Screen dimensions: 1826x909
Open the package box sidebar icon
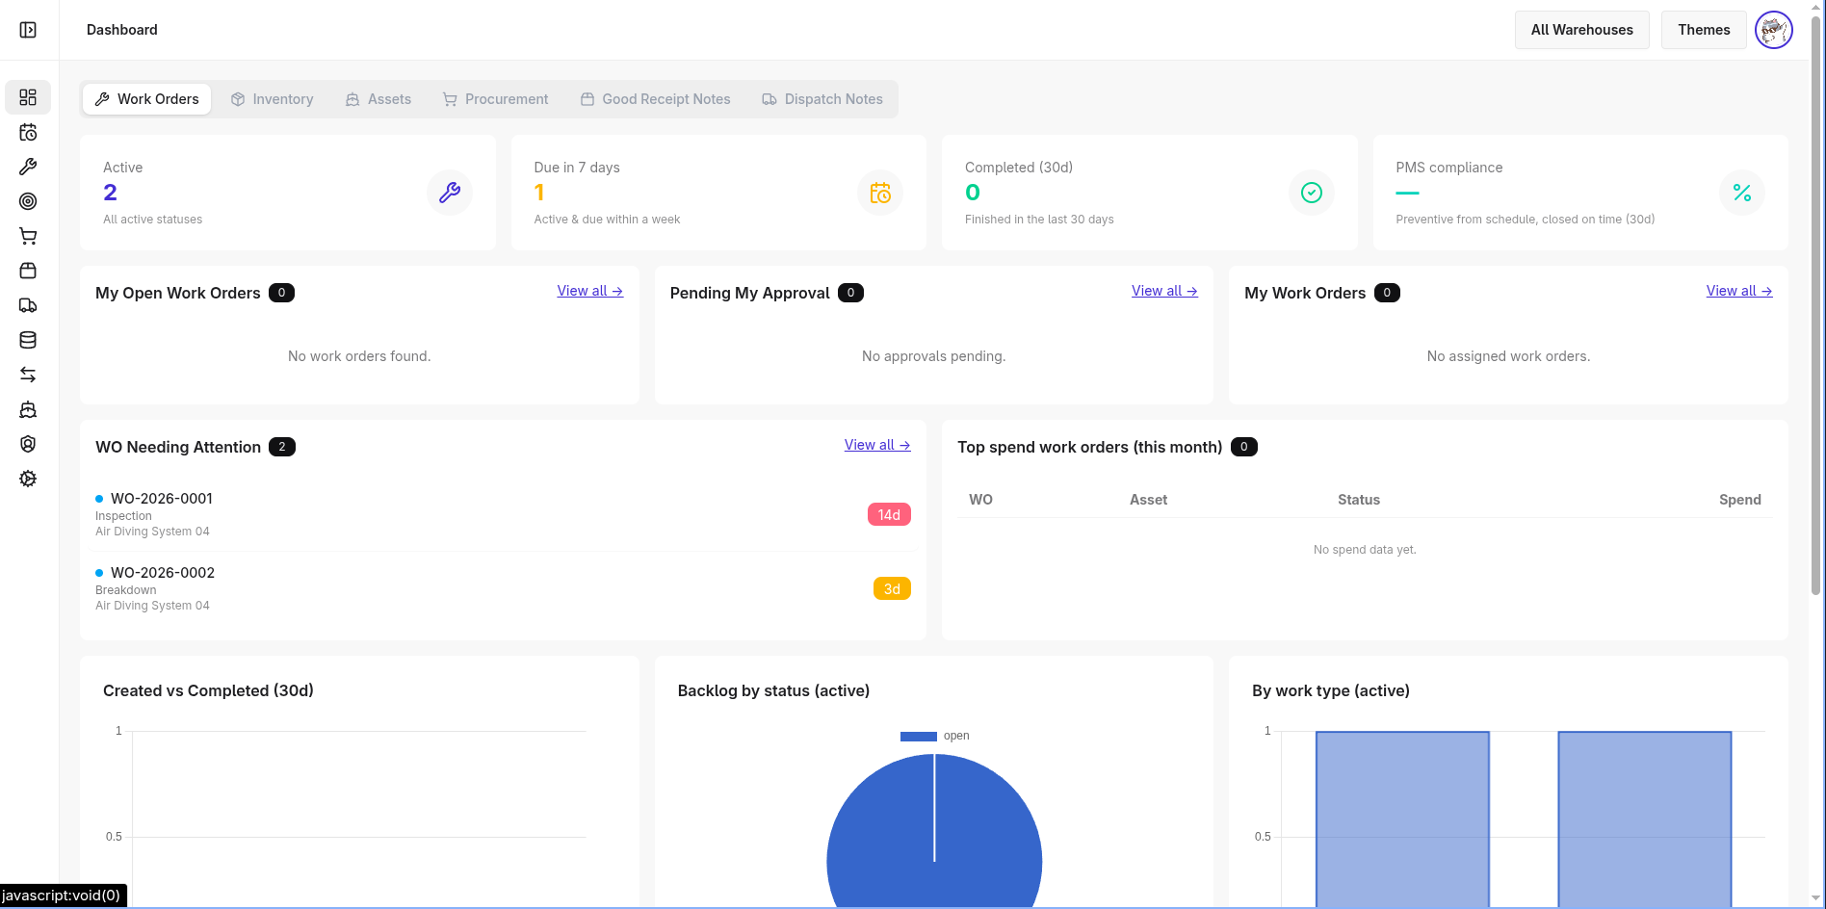click(28, 271)
